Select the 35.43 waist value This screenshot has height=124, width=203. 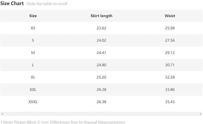(170, 102)
